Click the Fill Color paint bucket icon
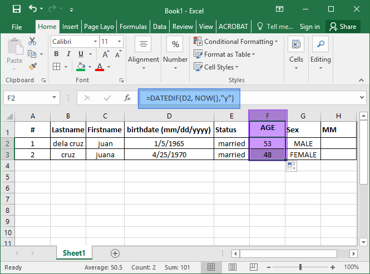 pos(81,67)
